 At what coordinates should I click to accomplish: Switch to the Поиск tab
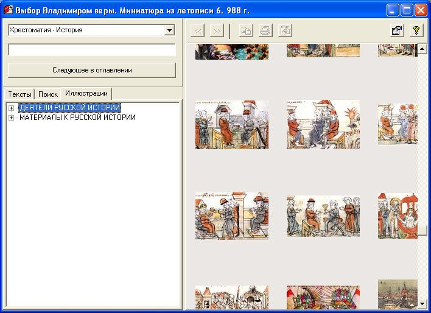click(x=48, y=94)
